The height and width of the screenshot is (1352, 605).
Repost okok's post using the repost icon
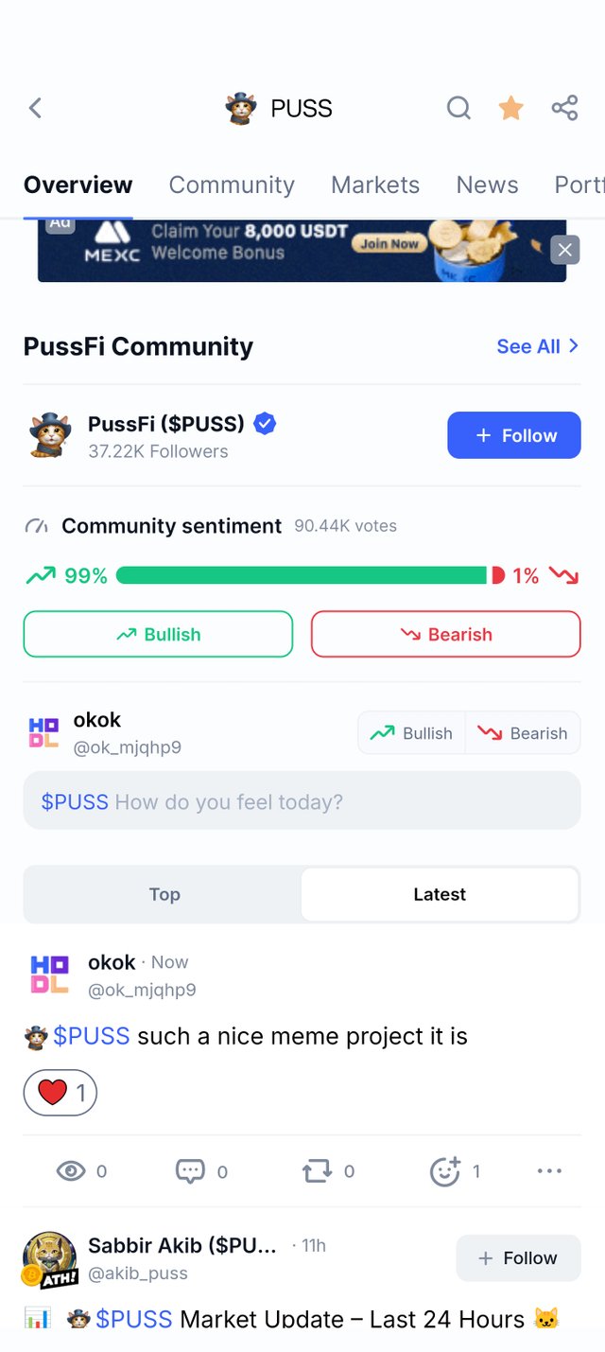(x=317, y=1171)
